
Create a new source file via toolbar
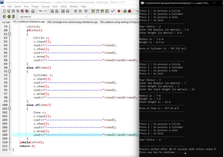(4, 11)
